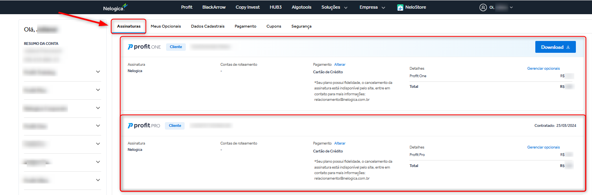This screenshot has width=592, height=195.
Task: Click the Cliente badge on Profit One
Action: (176, 47)
